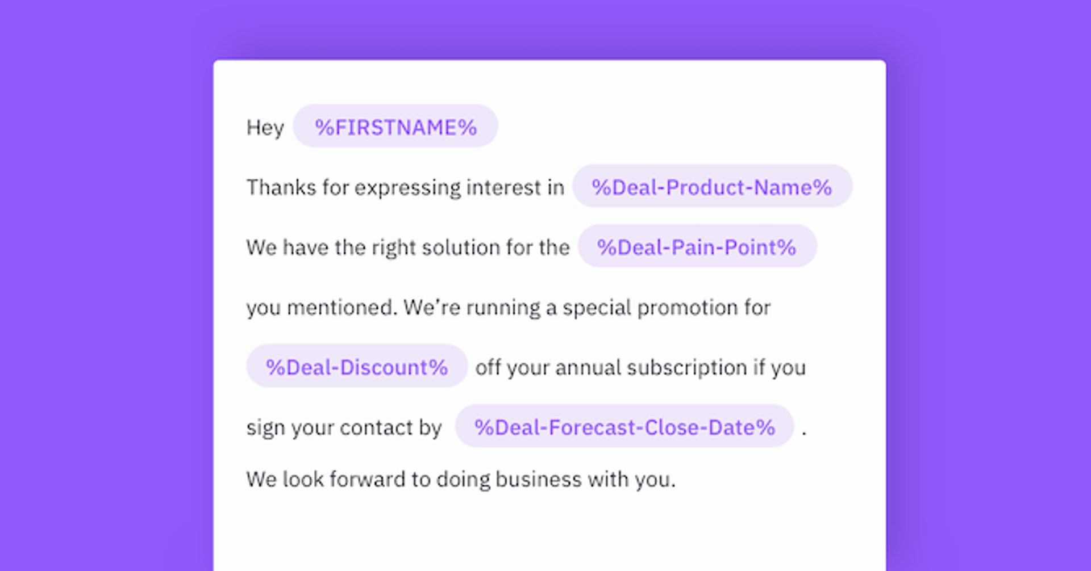Screen dimensions: 1091x571
Task: Click the text "sign your contact by"
Action: tap(344, 427)
